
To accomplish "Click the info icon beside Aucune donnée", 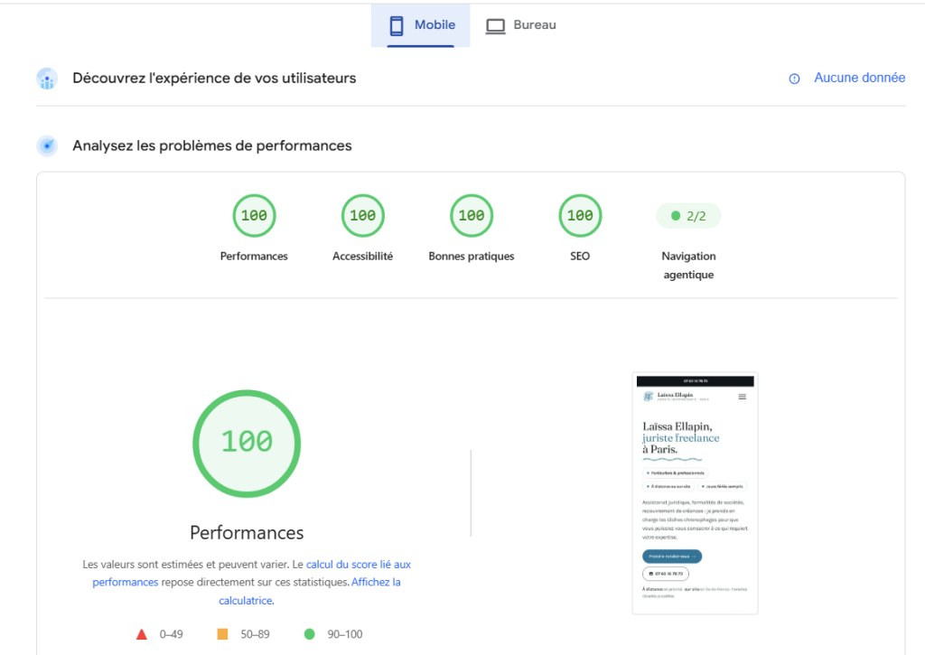I will tap(795, 79).
